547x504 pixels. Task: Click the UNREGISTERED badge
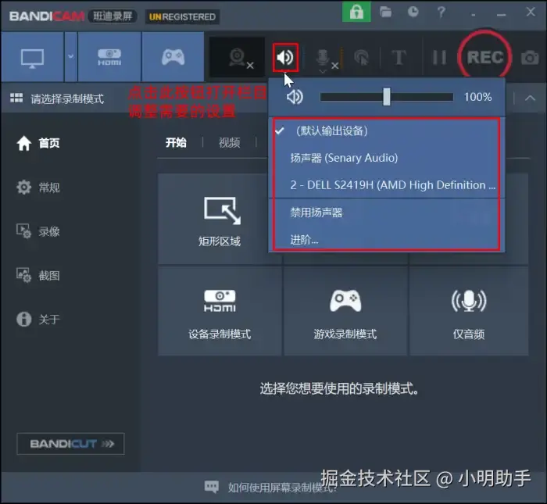[182, 16]
